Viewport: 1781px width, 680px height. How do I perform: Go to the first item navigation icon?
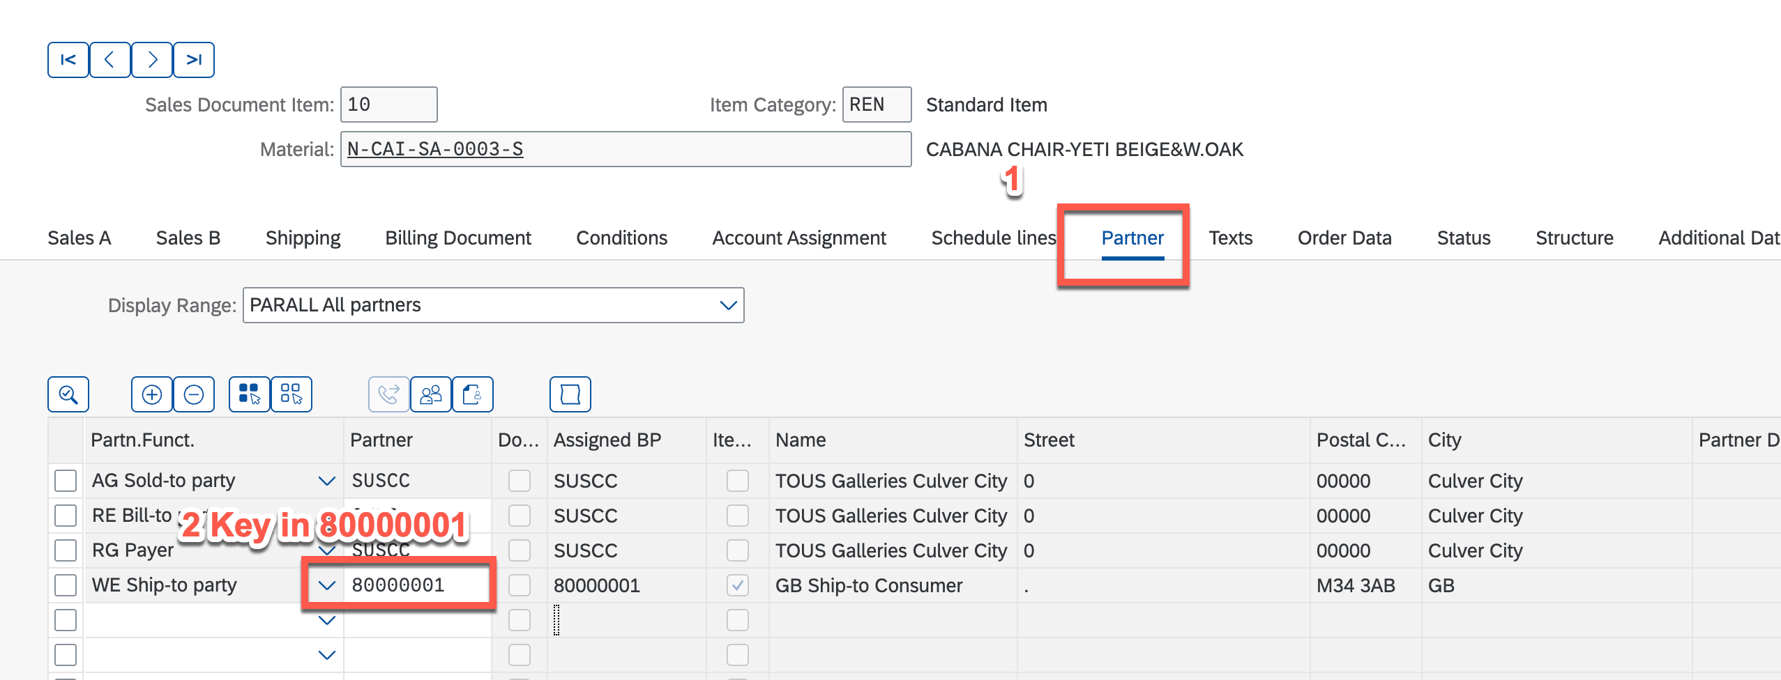pos(68,60)
